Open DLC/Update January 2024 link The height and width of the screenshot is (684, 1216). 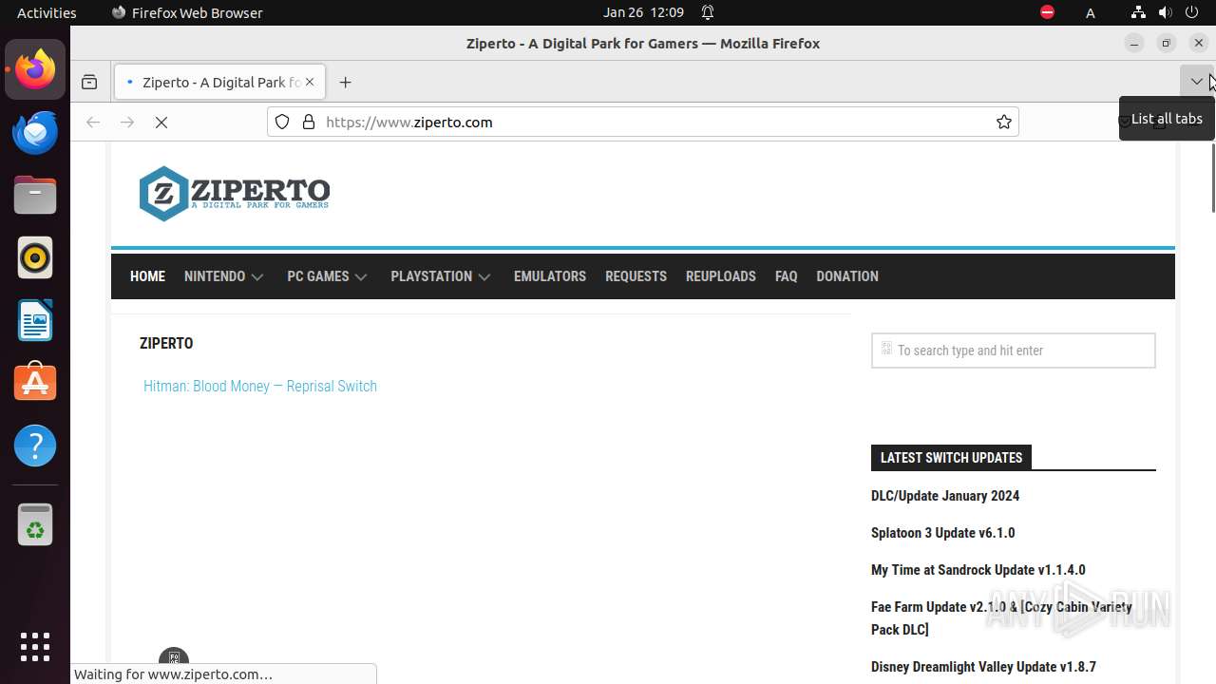pos(945,496)
